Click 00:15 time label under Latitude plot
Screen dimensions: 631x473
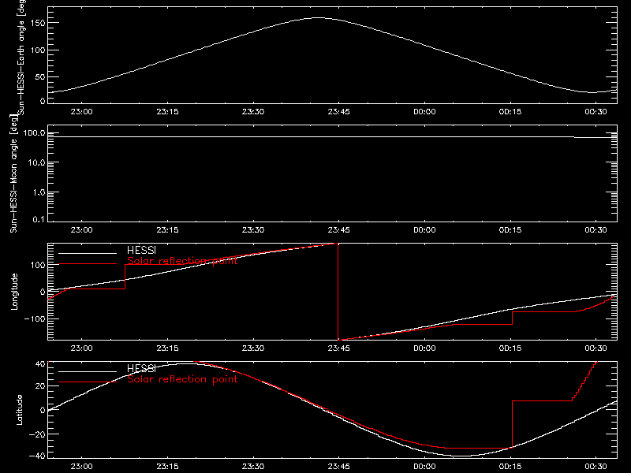pyautogui.click(x=510, y=467)
